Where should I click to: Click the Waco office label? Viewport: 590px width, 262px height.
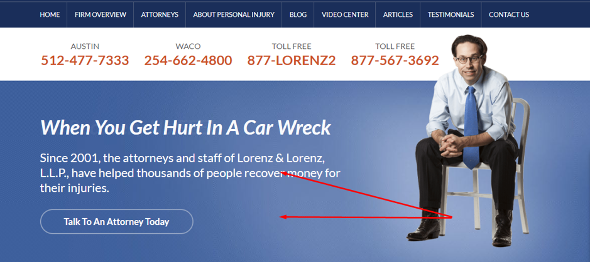coord(188,46)
